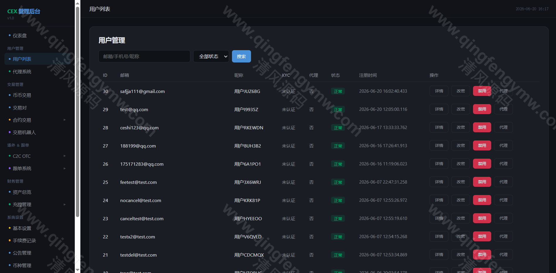
Task: Click the nickname 用户KRK81P
Action: click(x=247, y=200)
